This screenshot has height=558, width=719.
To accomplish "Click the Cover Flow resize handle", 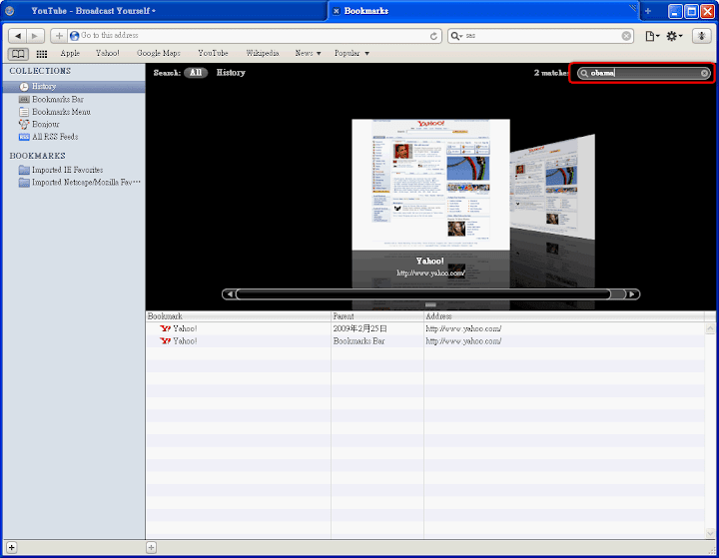I will coord(430,304).
